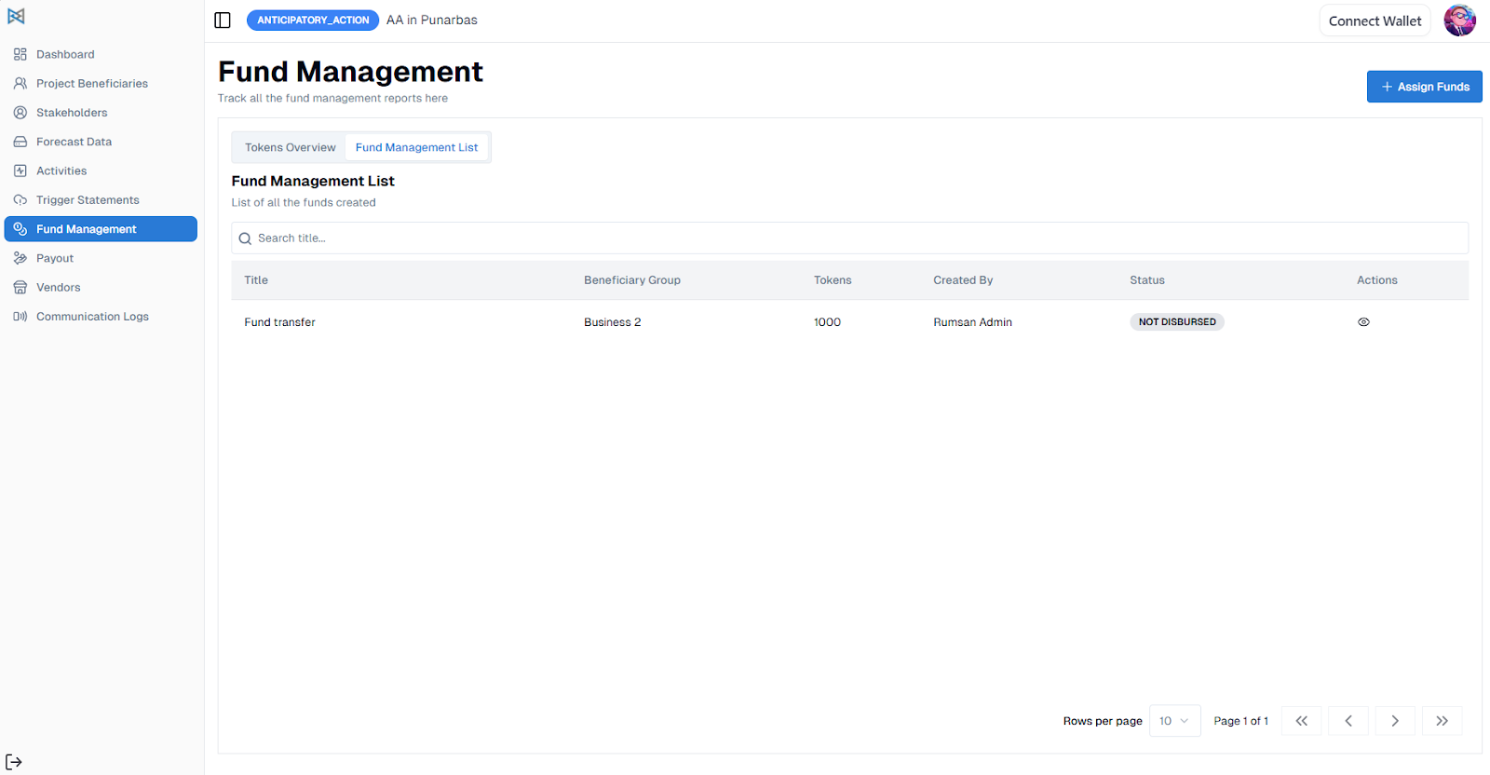This screenshot has height=775, width=1490.
Task: Click Created By column header
Action: (x=963, y=280)
